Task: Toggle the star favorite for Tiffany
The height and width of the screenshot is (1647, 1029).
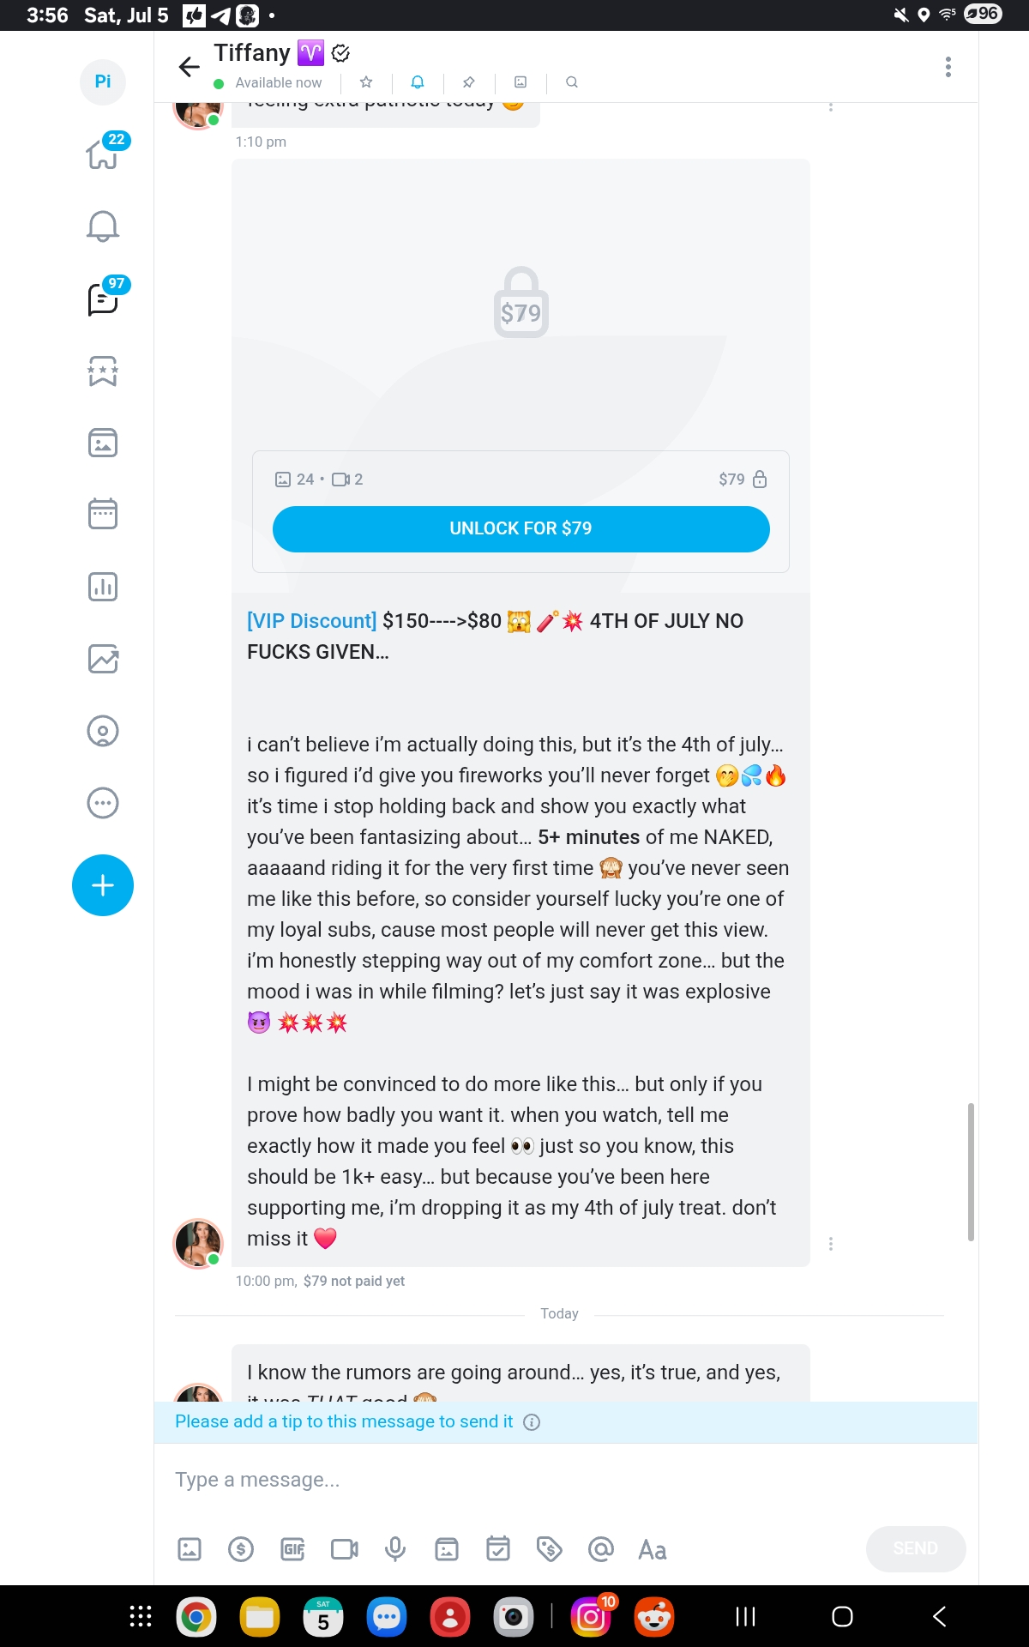Action: pos(366,82)
